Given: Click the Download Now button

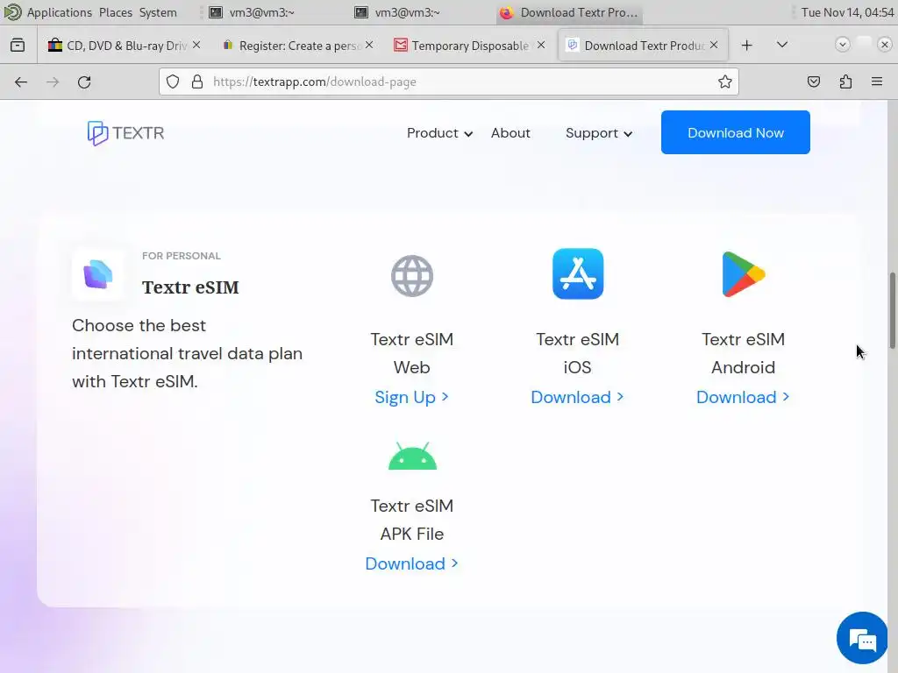Looking at the screenshot, I should [736, 132].
